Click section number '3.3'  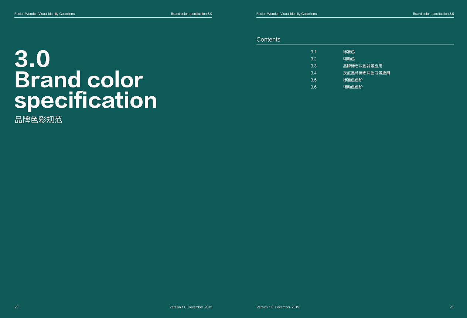click(x=313, y=66)
